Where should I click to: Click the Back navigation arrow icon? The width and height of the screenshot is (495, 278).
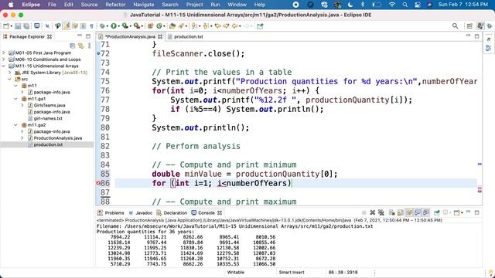(x=234, y=26)
